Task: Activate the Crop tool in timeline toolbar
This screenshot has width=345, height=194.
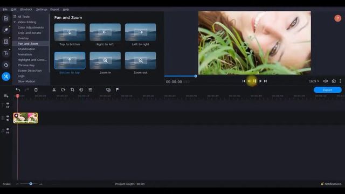Action: tap(72, 90)
